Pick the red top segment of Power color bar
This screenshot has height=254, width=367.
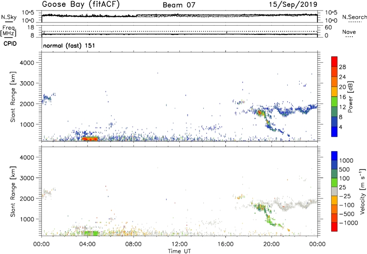(334, 62)
